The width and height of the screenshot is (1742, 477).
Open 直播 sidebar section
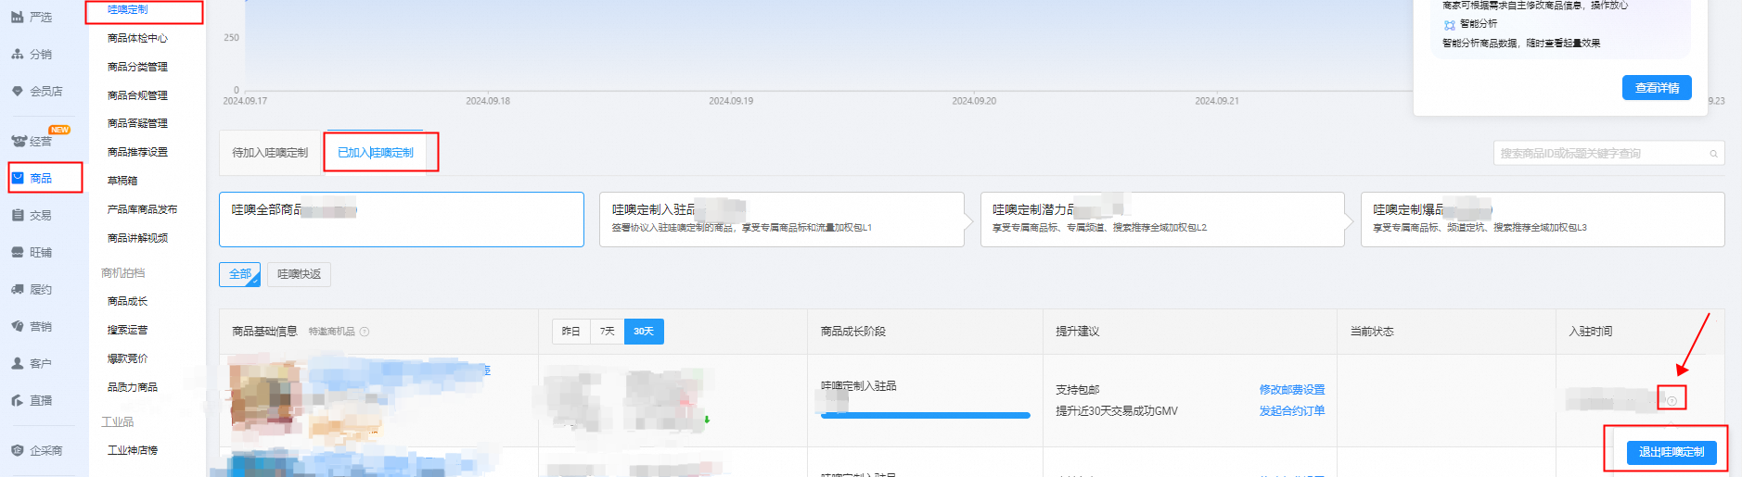[x=32, y=400]
